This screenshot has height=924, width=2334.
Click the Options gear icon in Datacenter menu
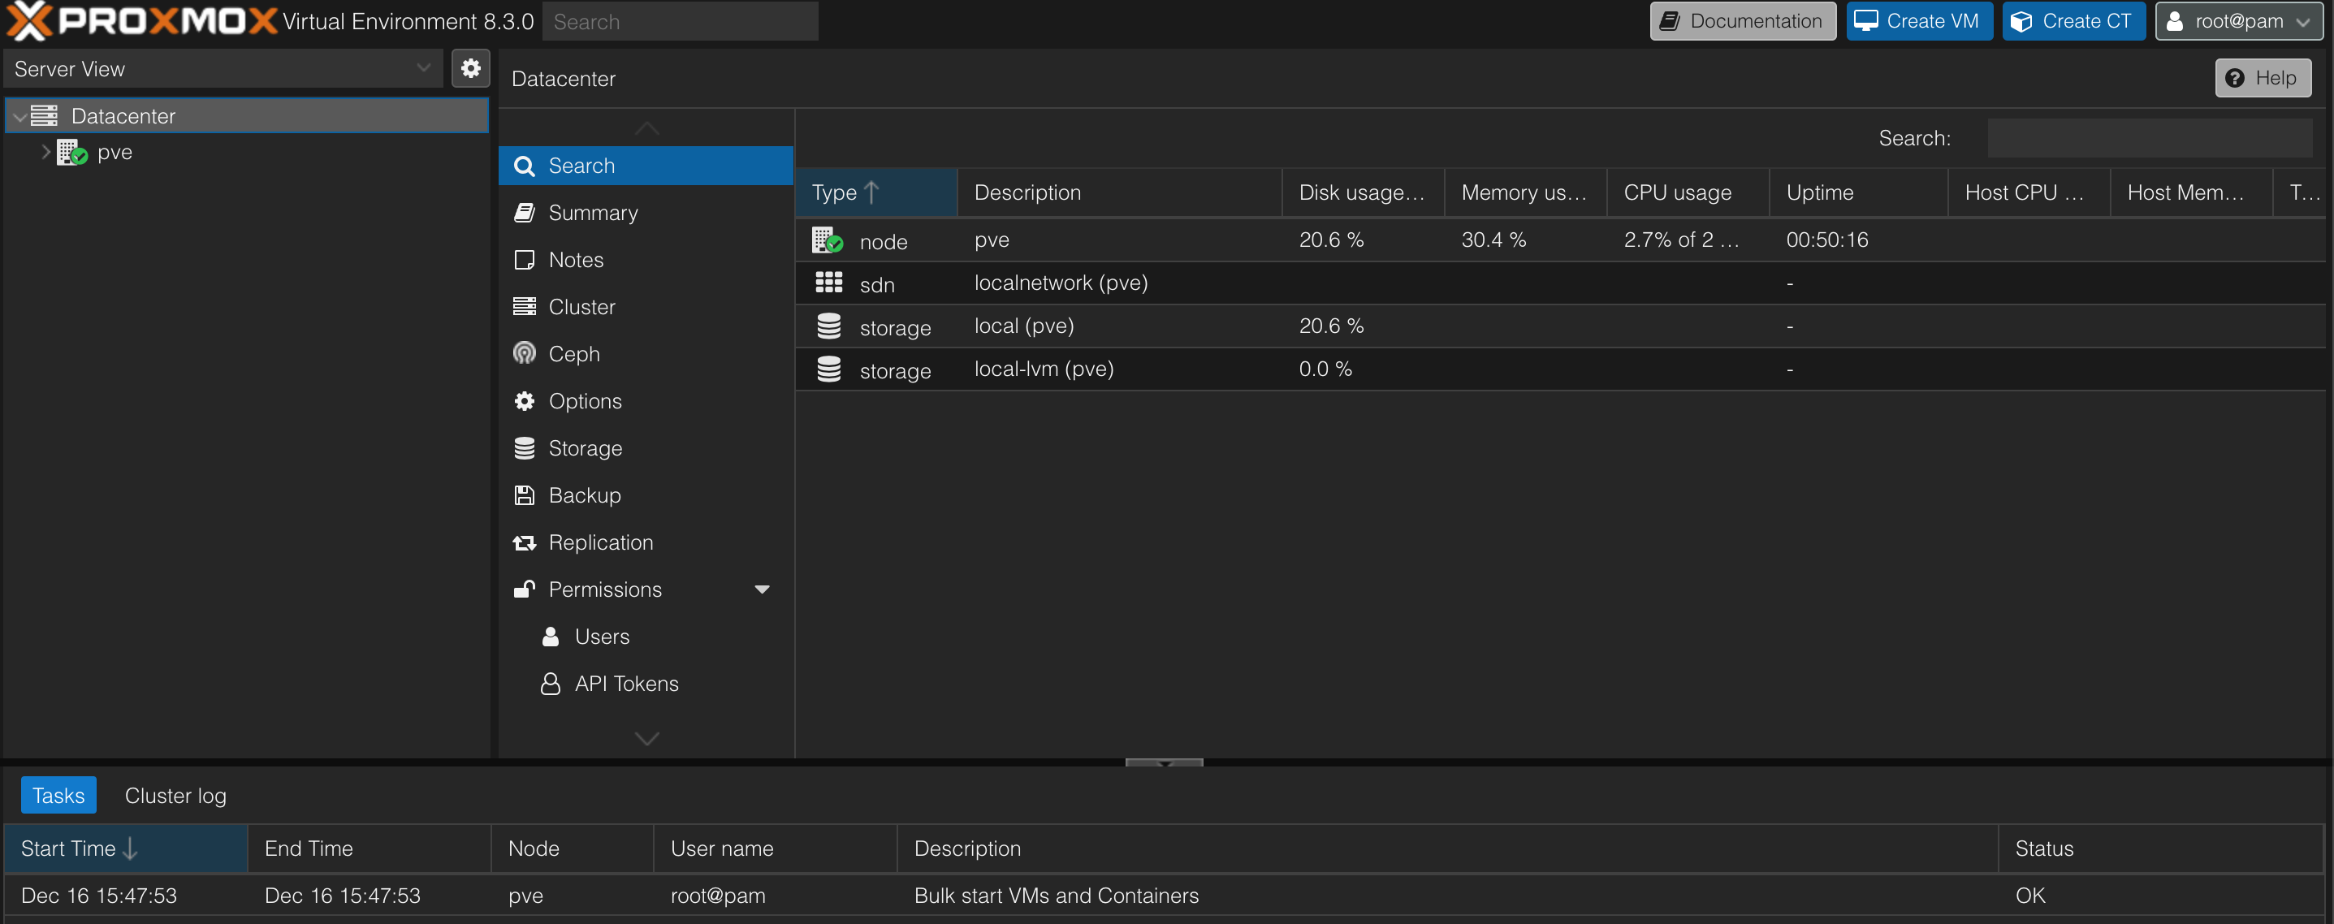point(524,400)
